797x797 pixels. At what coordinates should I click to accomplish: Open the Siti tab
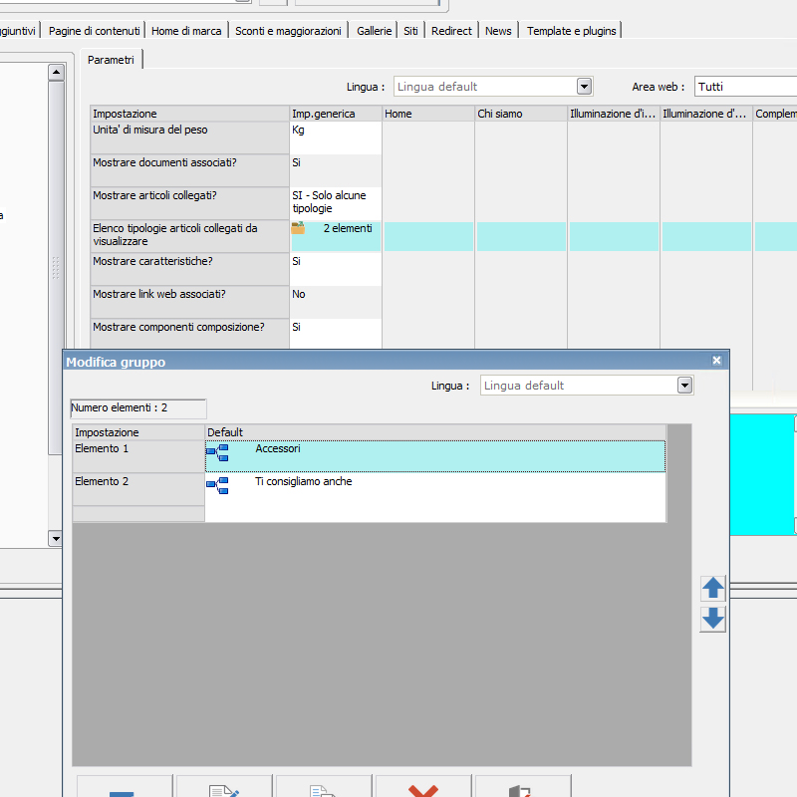point(410,31)
